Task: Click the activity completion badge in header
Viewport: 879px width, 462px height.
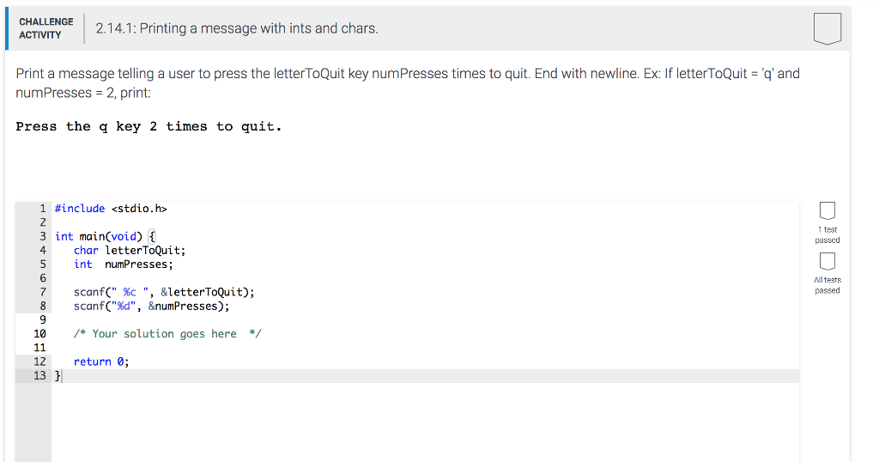Action: tap(827, 28)
